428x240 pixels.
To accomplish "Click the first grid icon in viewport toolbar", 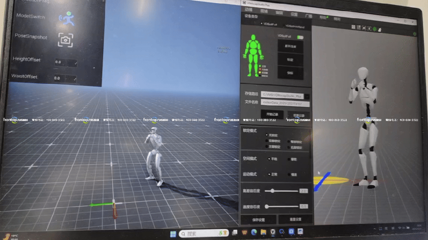I will coord(353,27).
